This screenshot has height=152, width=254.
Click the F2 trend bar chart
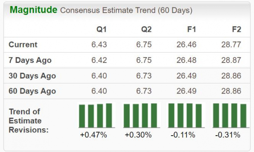click(231, 116)
